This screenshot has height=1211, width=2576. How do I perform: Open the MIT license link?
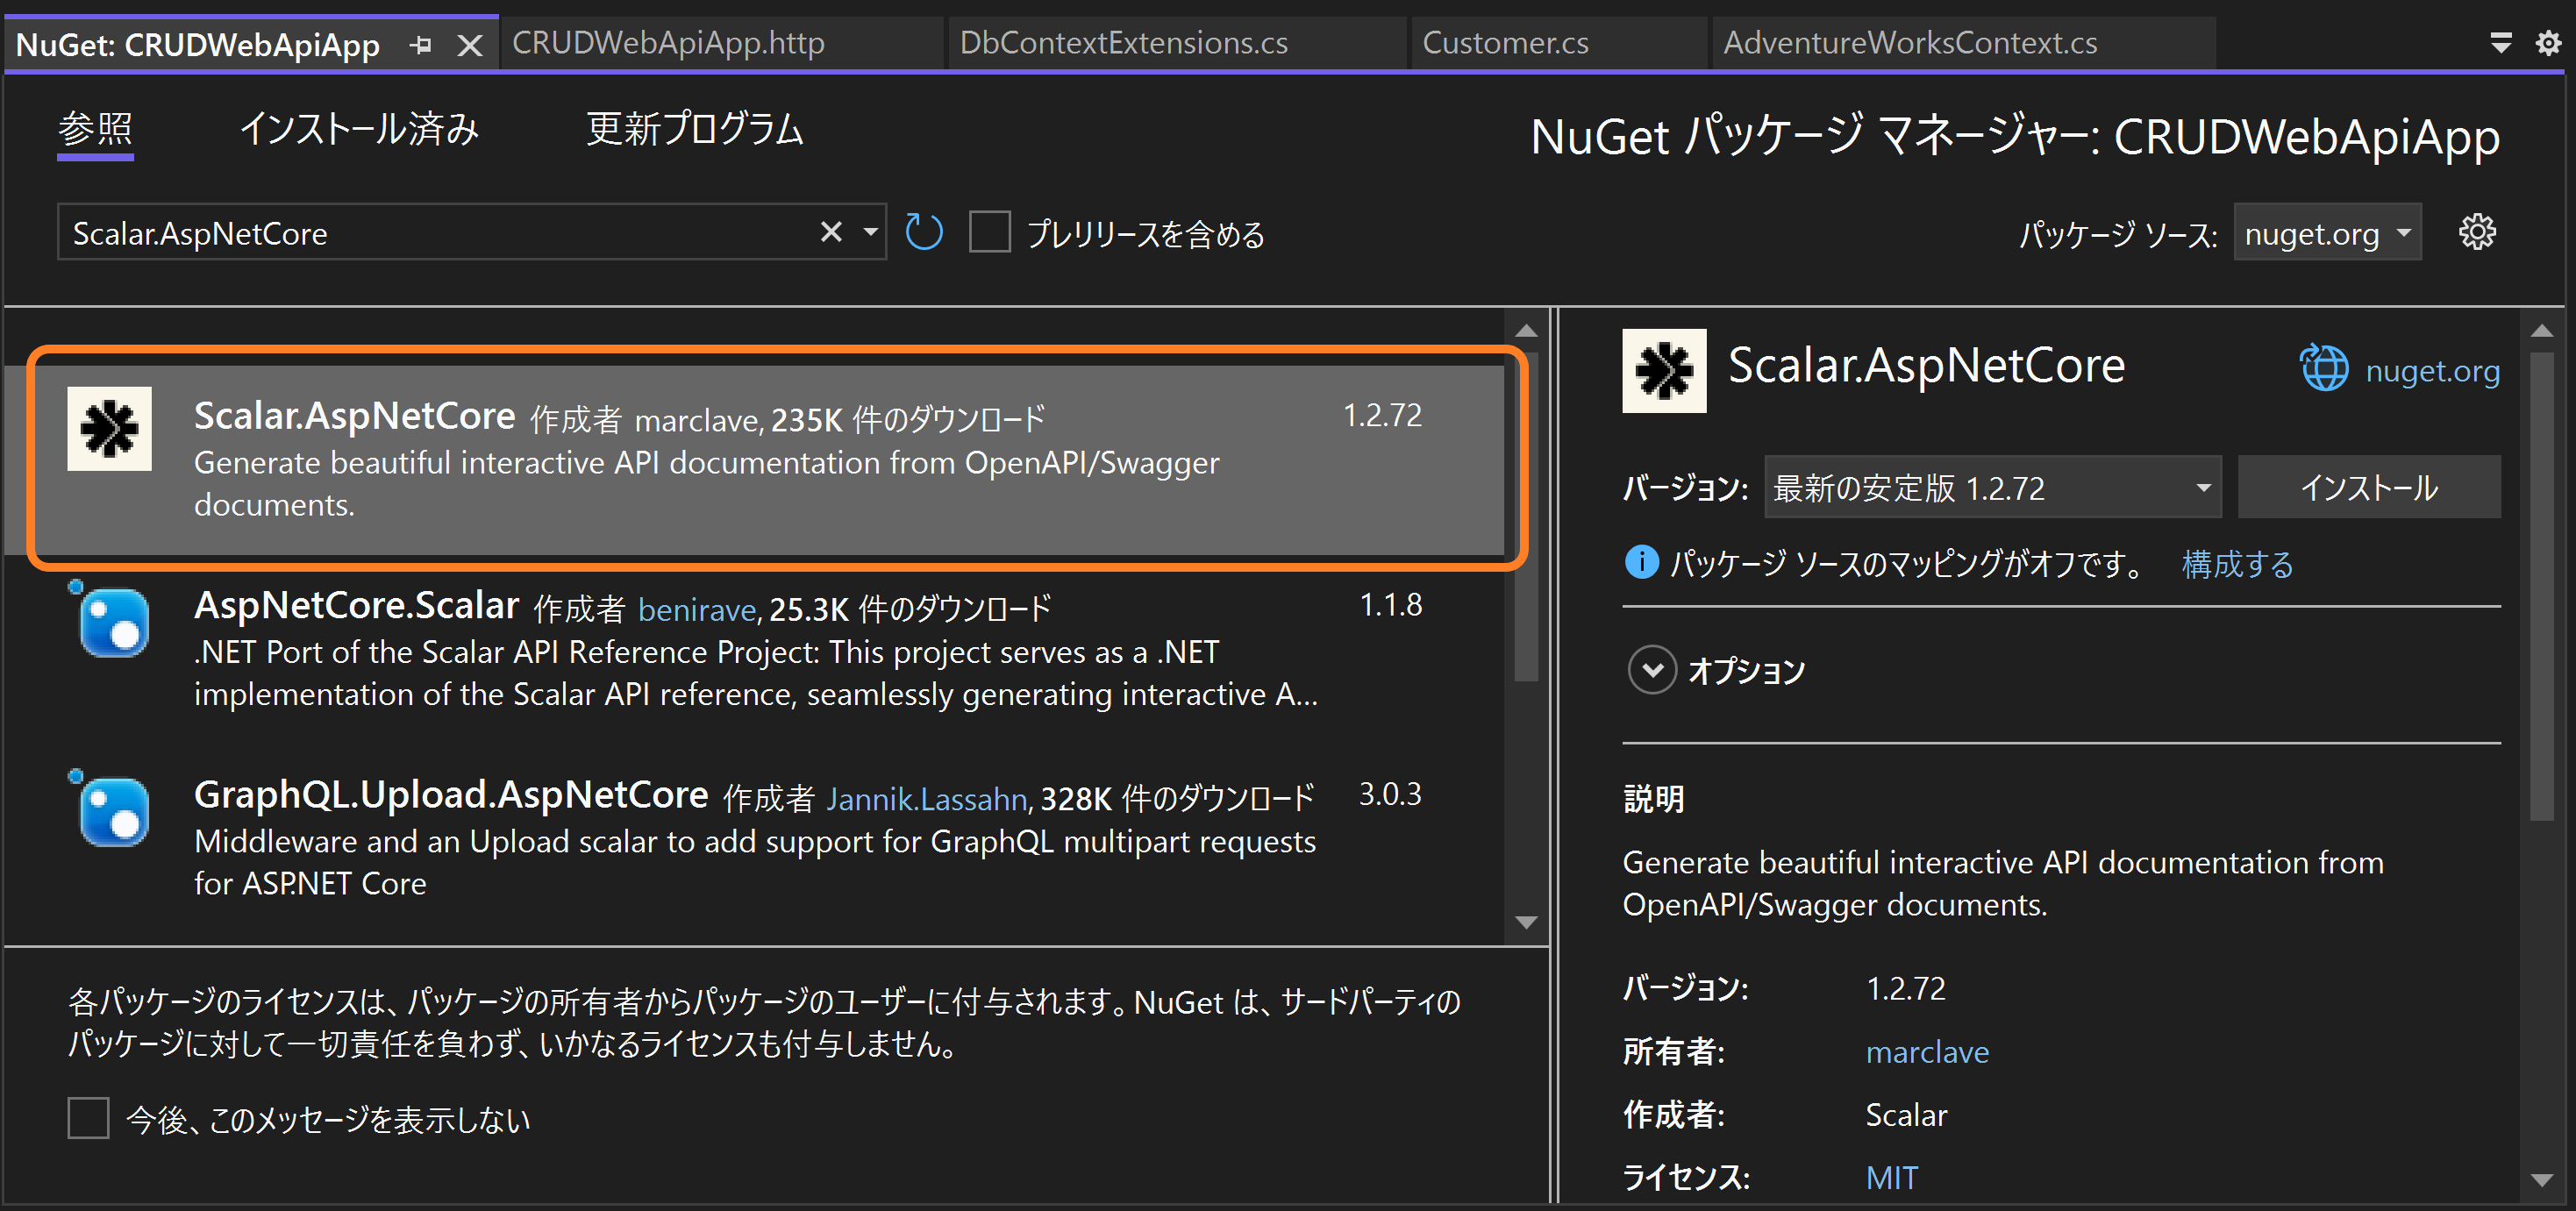(1892, 1177)
